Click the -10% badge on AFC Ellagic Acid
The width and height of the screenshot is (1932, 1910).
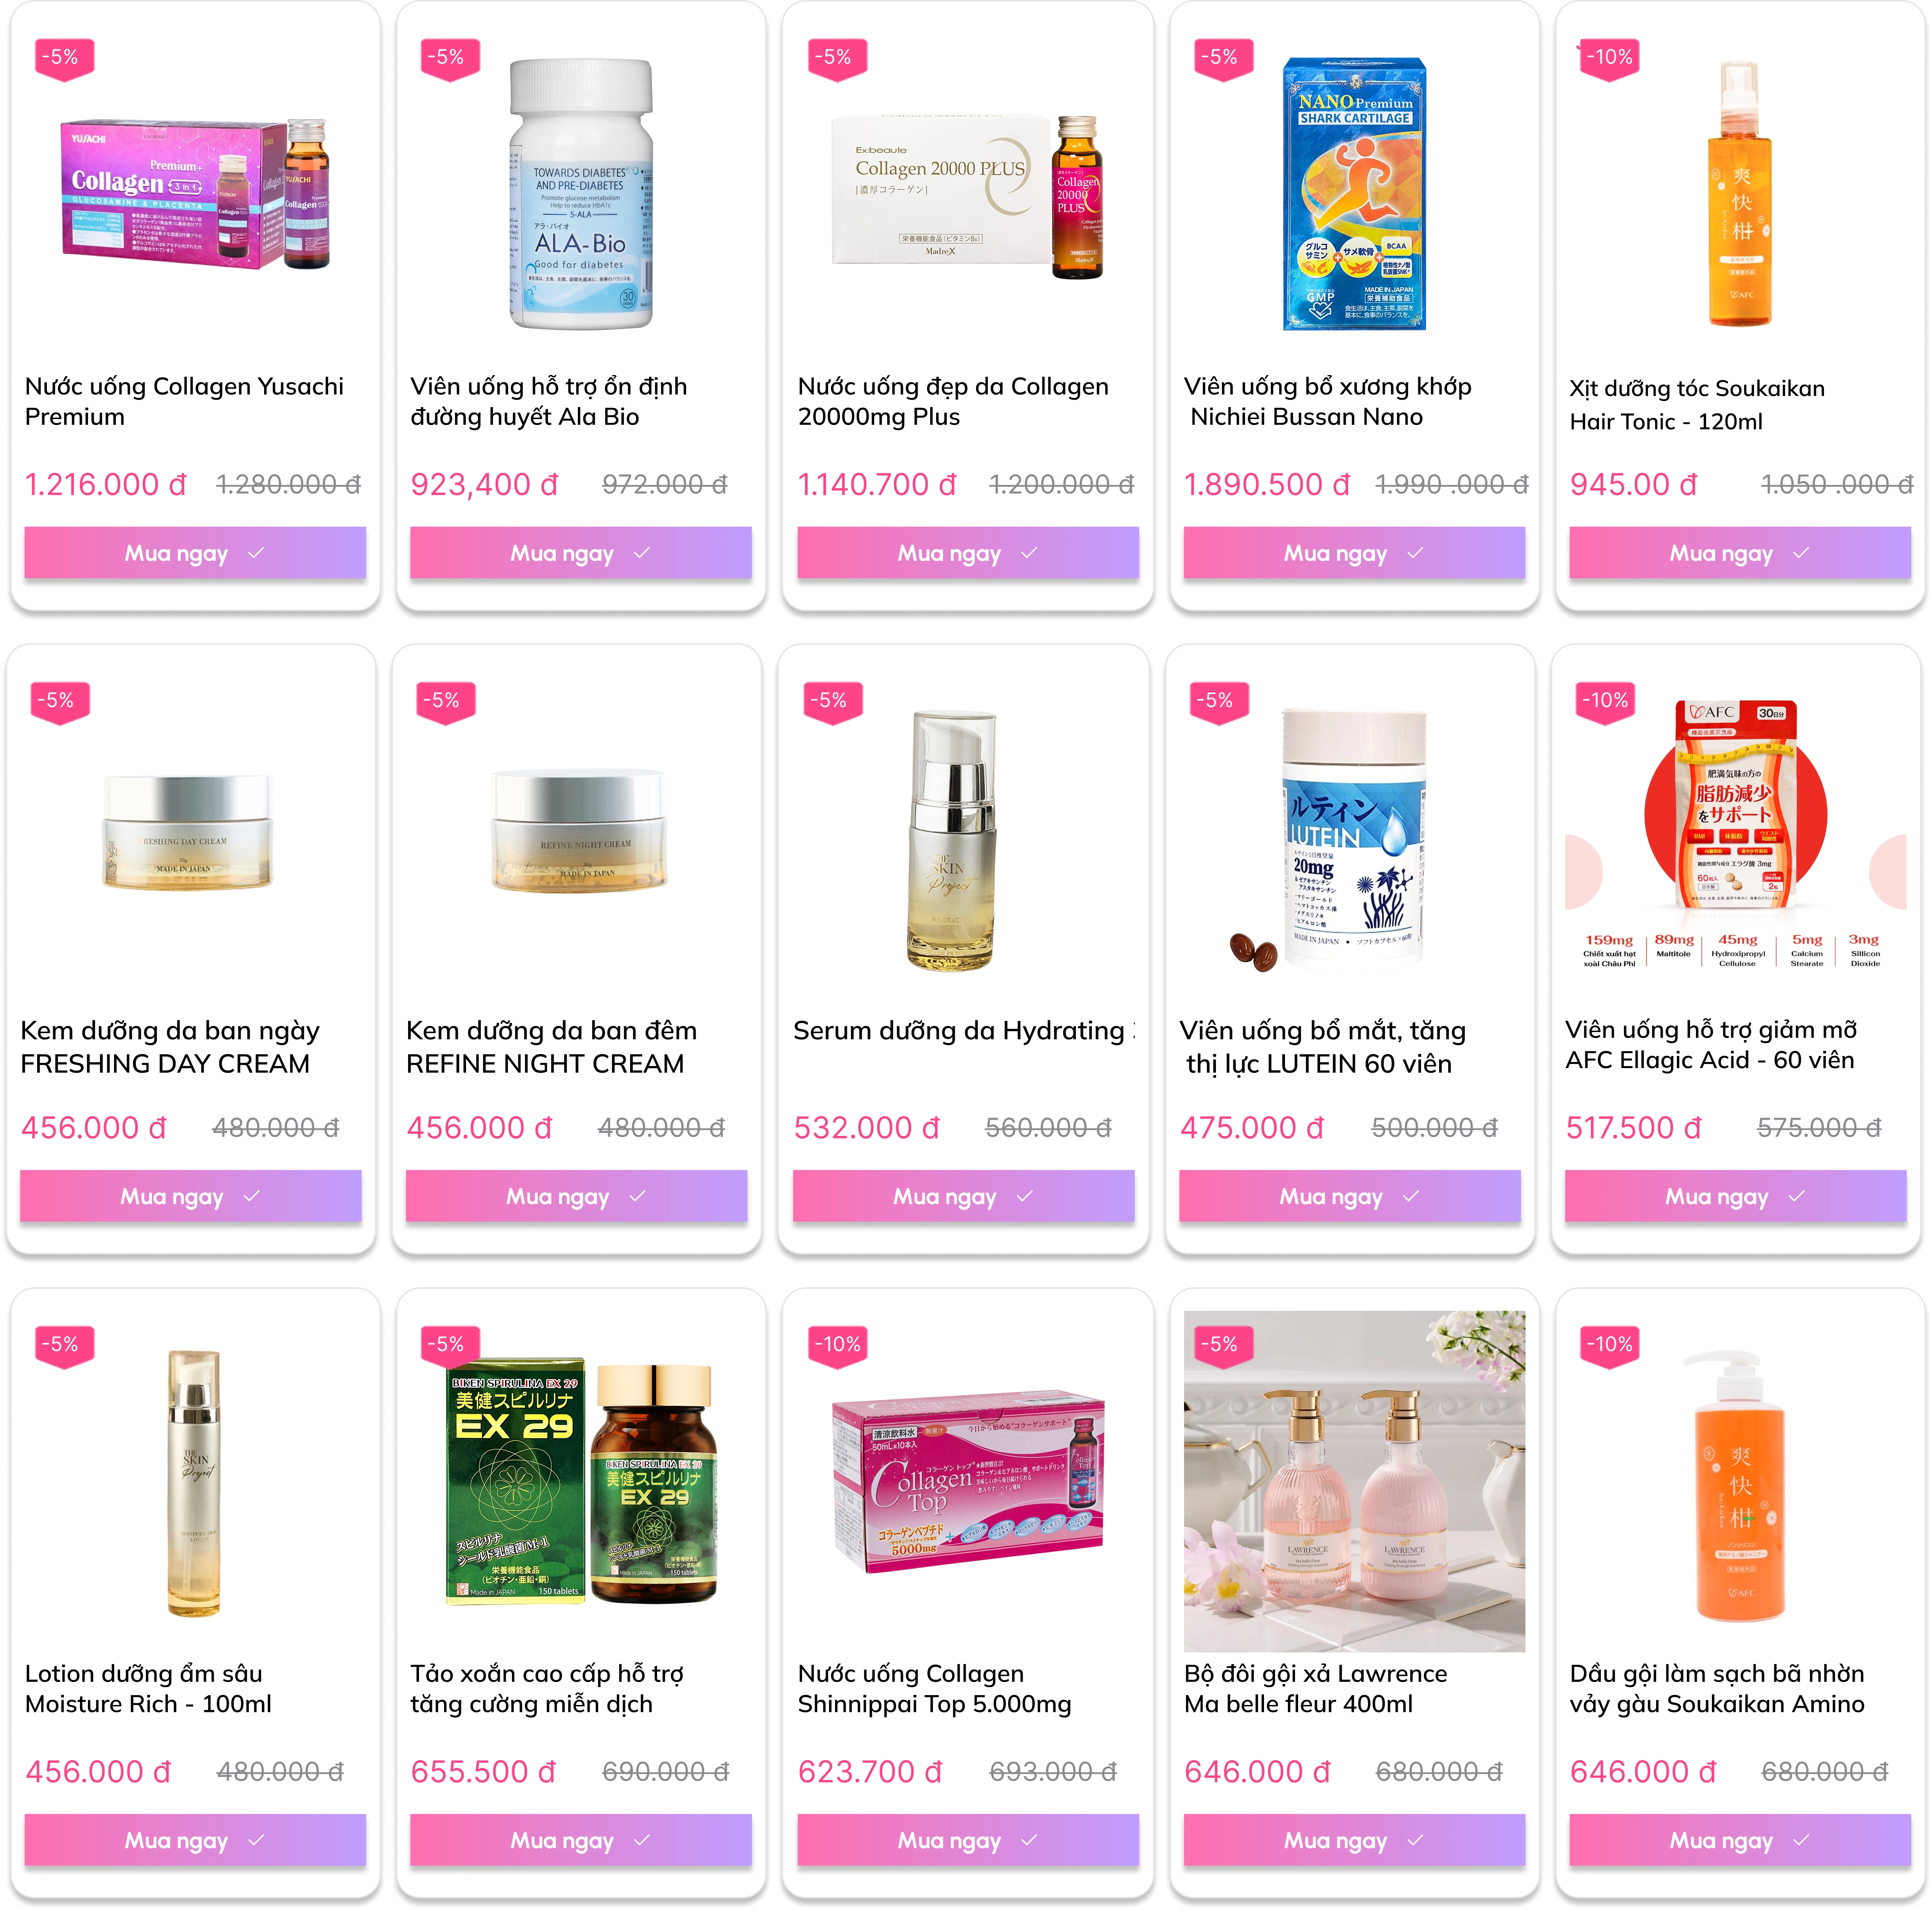(x=1604, y=701)
